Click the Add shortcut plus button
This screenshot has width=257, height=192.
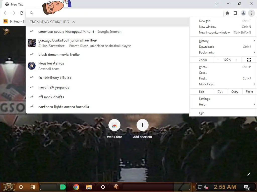[x=143, y=125]
